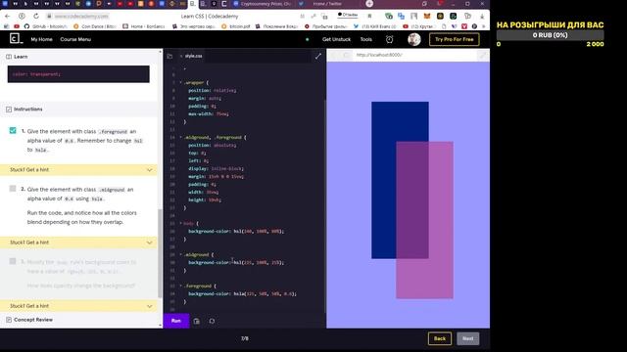Screen dimensions: 627x352
Task: Collapse the .midground, .foreground rule fold arrow
Action: [180, 137]
